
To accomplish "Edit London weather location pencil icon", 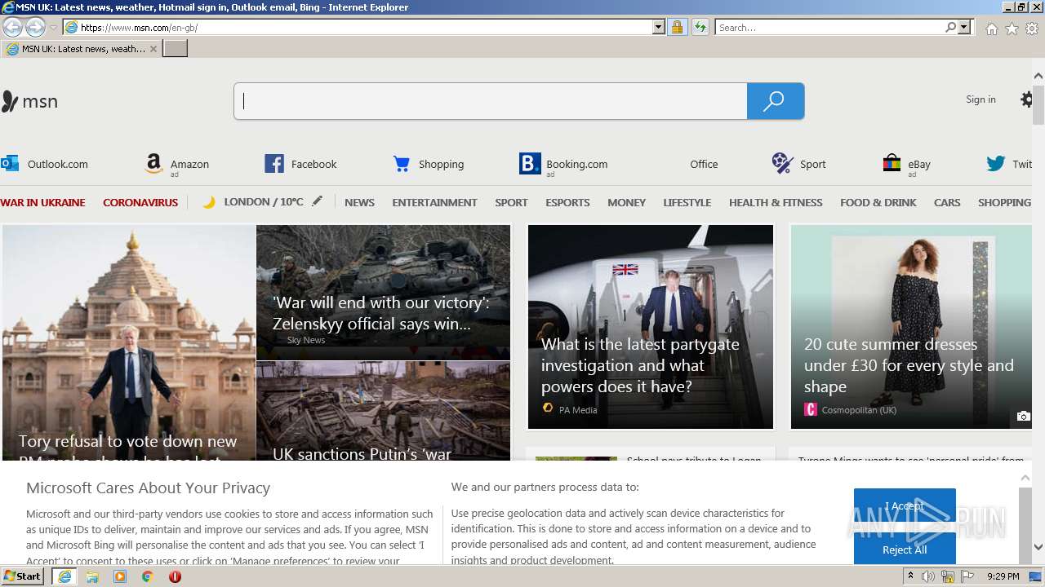I will (317, 201).
